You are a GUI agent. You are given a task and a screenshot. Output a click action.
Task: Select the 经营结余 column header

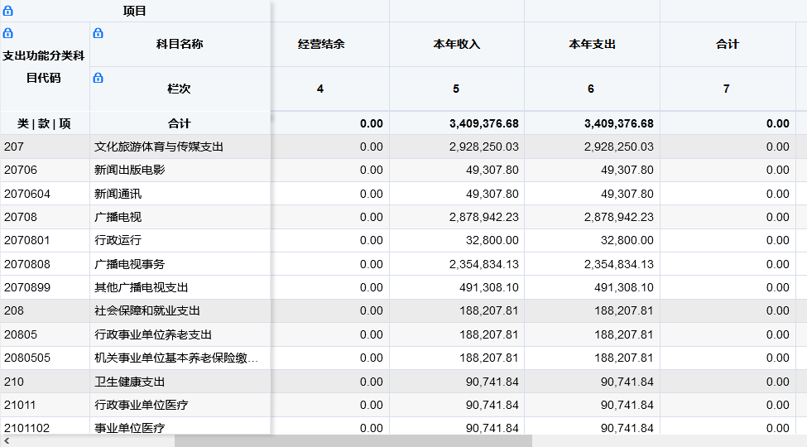tap(321, 45)
